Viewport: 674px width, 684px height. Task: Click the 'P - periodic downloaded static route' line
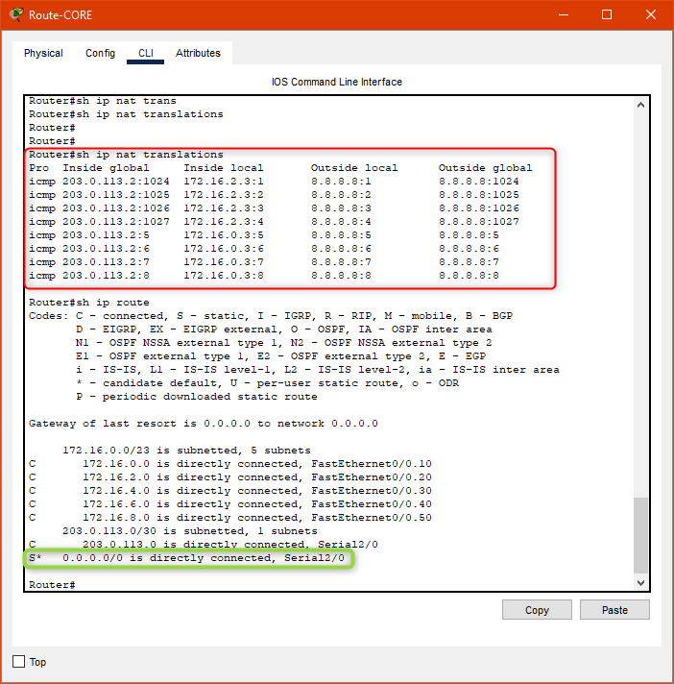coord(197,397)
